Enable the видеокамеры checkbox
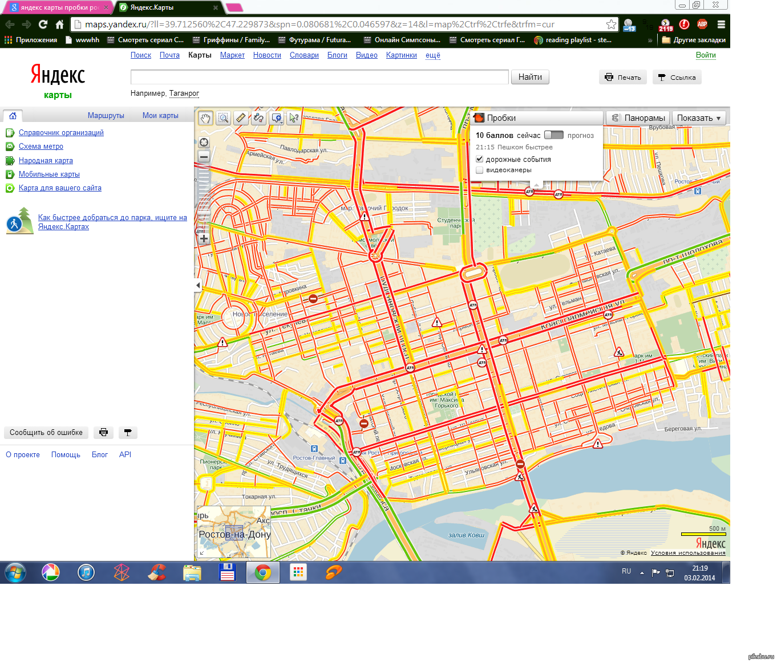 coord(480,170)
